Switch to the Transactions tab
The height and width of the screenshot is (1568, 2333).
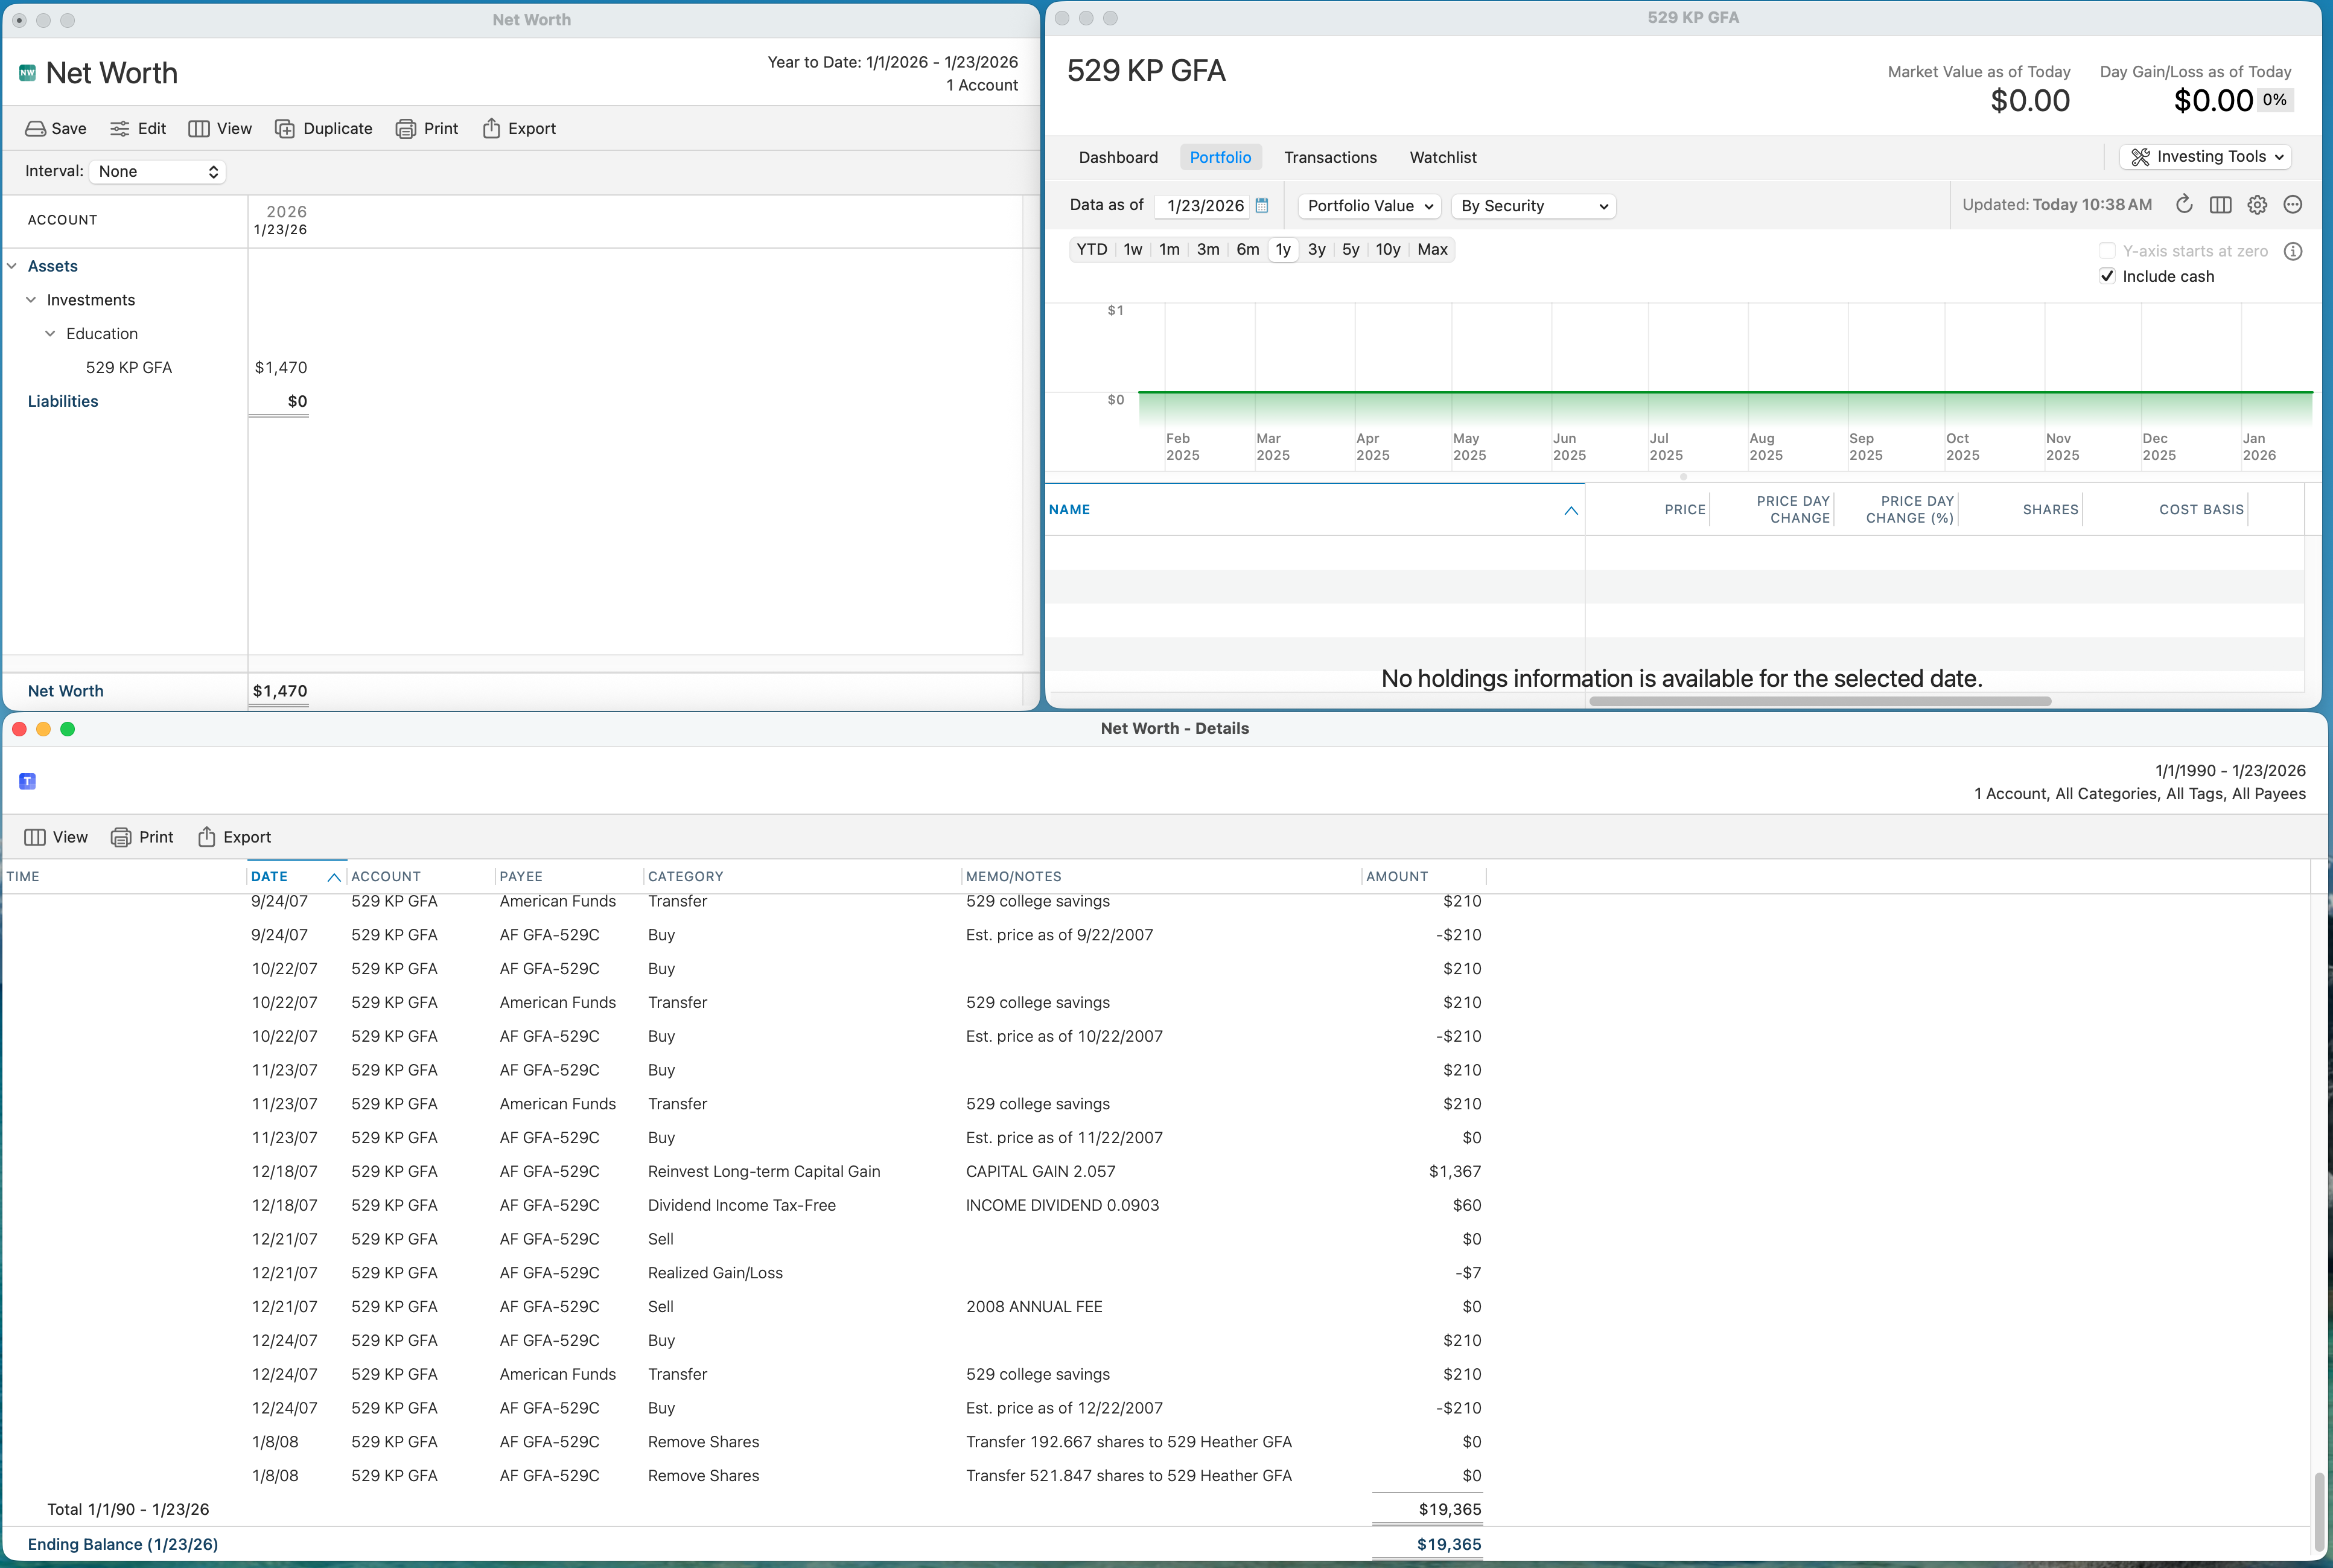(1329, 158)
